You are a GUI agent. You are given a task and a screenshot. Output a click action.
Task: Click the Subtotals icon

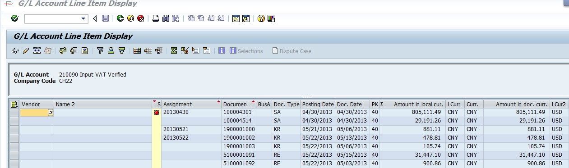[185, 51]
